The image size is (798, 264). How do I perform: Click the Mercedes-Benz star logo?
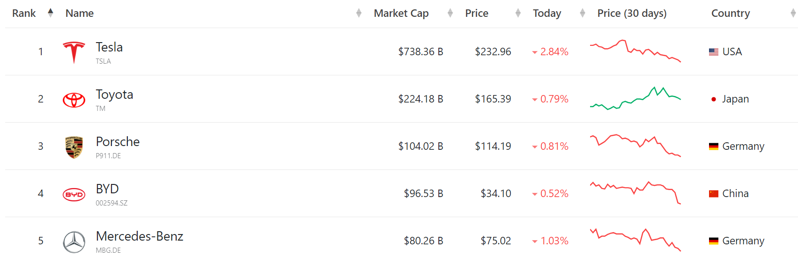pyautogui.click(x=74, y=242)
